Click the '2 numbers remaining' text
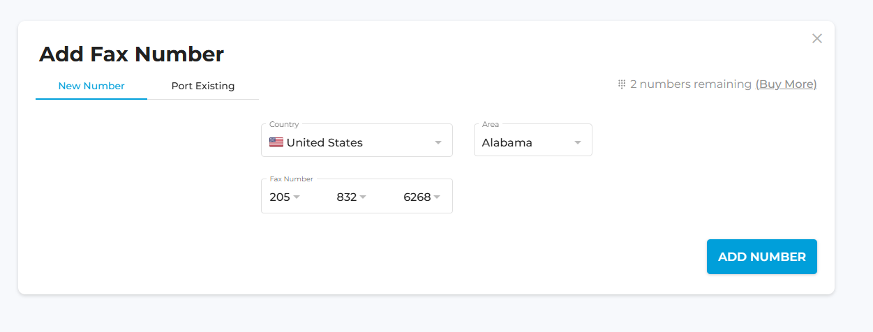Screen dimensions: 873x332 pos(691,84)
